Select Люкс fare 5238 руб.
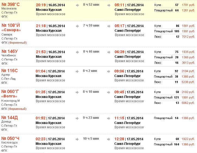 (188, 82)
